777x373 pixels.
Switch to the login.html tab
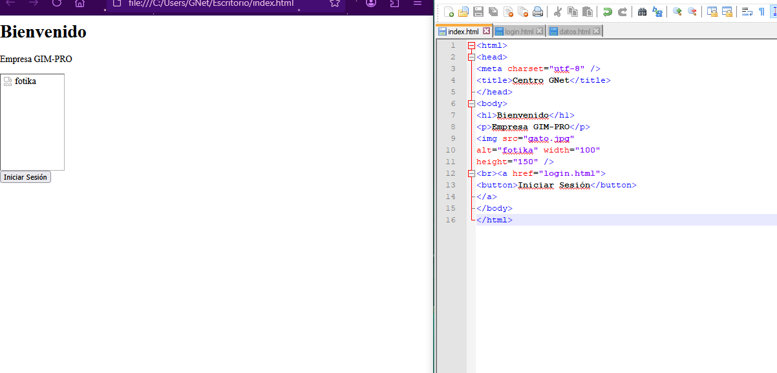(518, 32)
